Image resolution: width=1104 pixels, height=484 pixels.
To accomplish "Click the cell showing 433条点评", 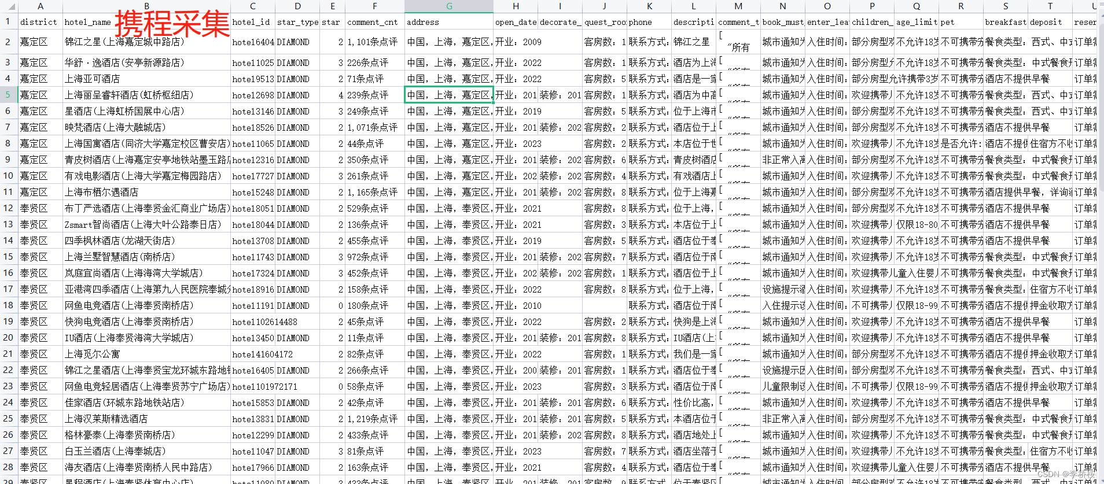I will point(375,435).
